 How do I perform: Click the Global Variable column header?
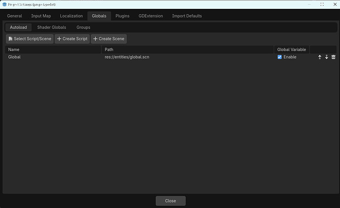pos(292,49)
